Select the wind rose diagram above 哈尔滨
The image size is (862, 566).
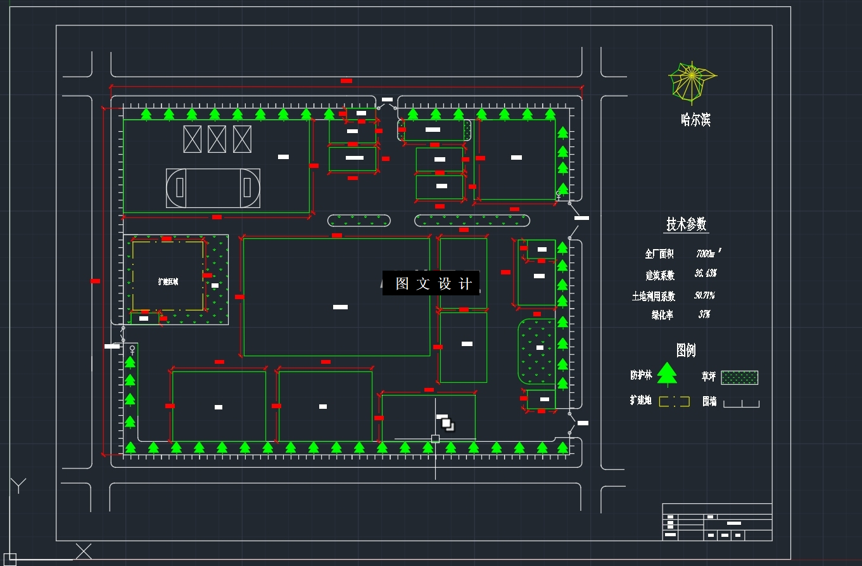(692, 82)
